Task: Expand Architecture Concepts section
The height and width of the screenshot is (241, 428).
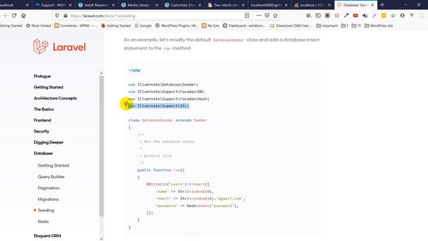Action: 55,98
